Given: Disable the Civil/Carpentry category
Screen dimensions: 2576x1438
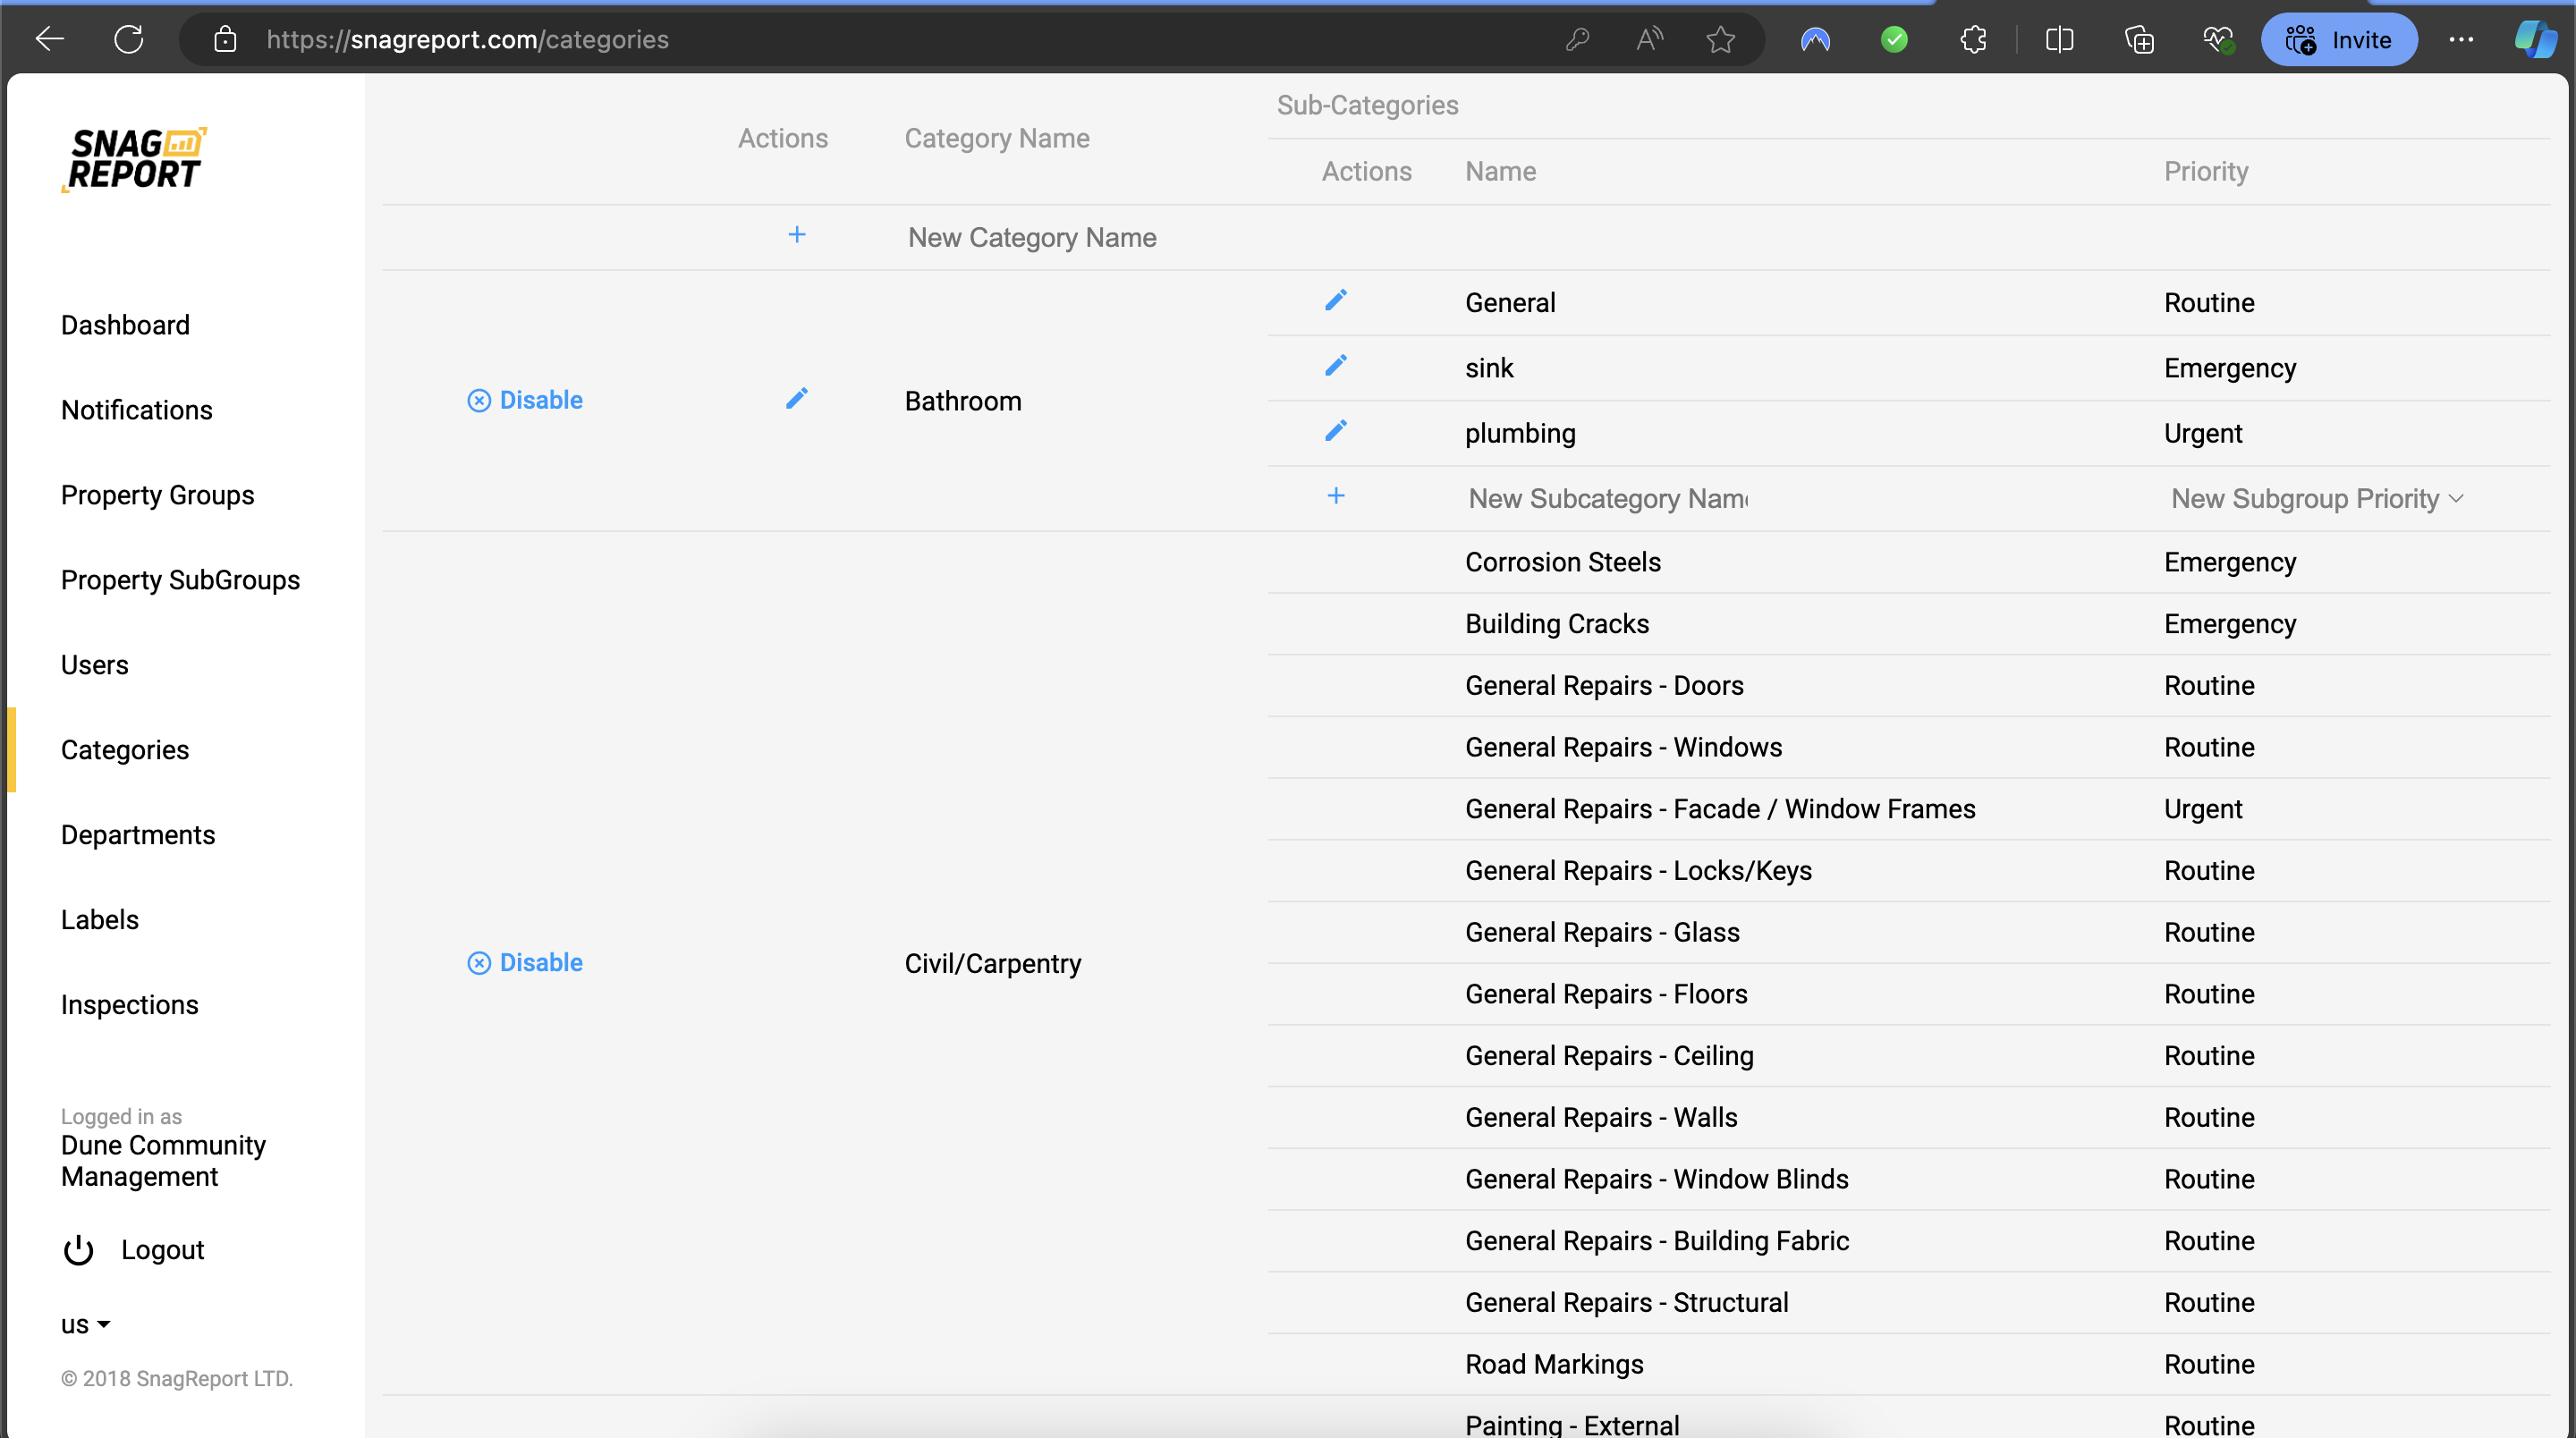Looking at the screenshot, I should (x=525, y=962).
